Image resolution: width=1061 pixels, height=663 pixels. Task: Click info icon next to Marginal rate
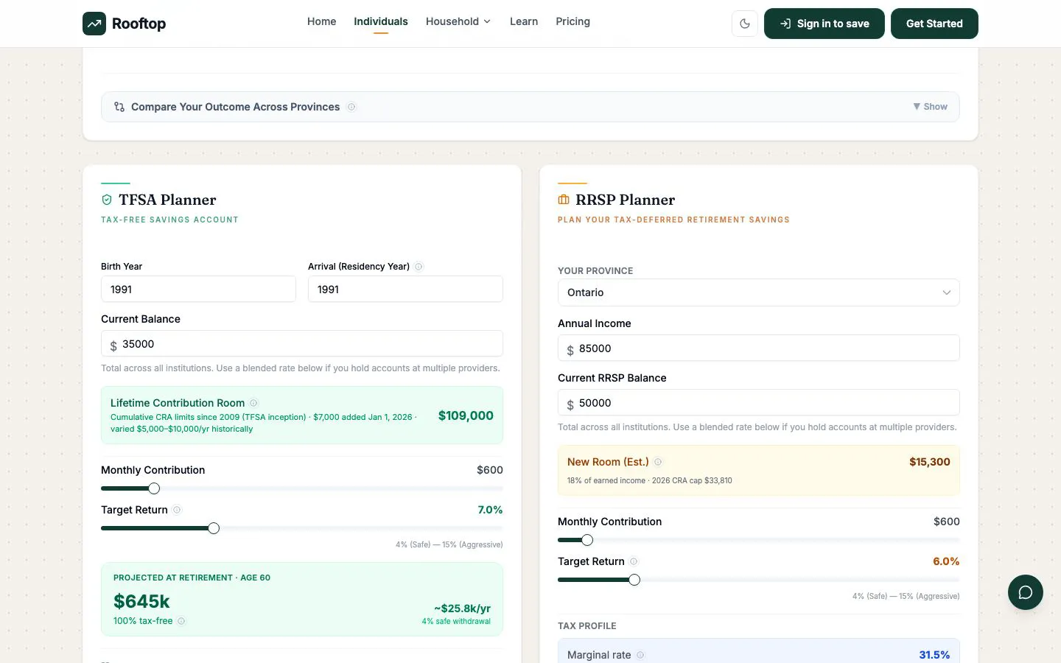click(x=640, y=655)
